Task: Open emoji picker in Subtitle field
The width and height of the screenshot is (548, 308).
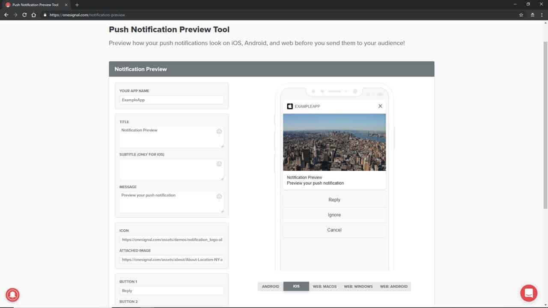Action: coord(219,164)
